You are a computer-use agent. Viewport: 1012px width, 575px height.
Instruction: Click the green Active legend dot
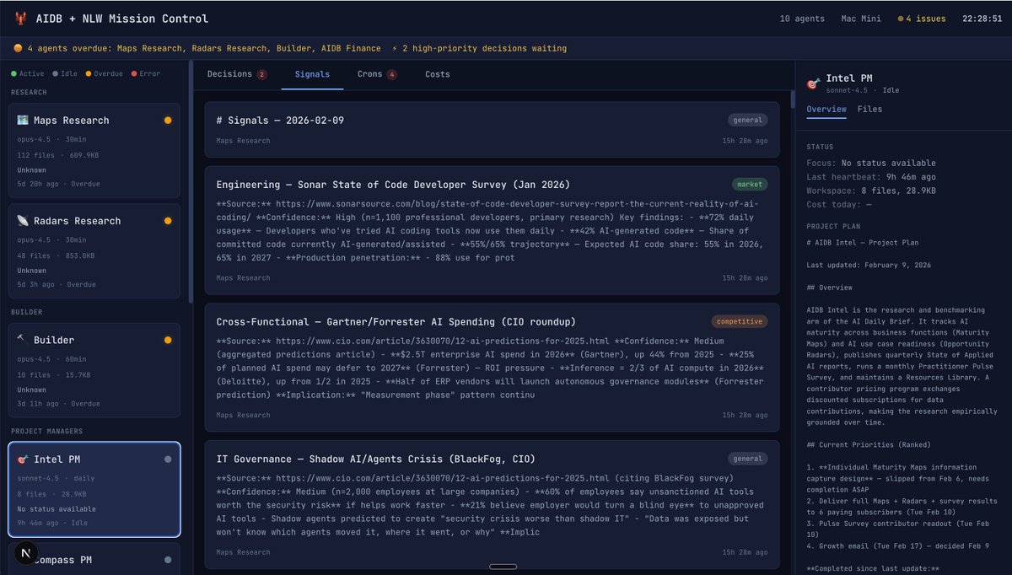click(13, 73)
